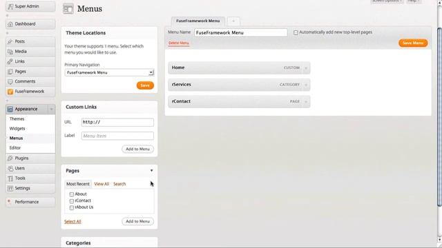Viewport: 442px width, 248px height.
Task: Click Save in Theme Locations
Action: [145, 85]
